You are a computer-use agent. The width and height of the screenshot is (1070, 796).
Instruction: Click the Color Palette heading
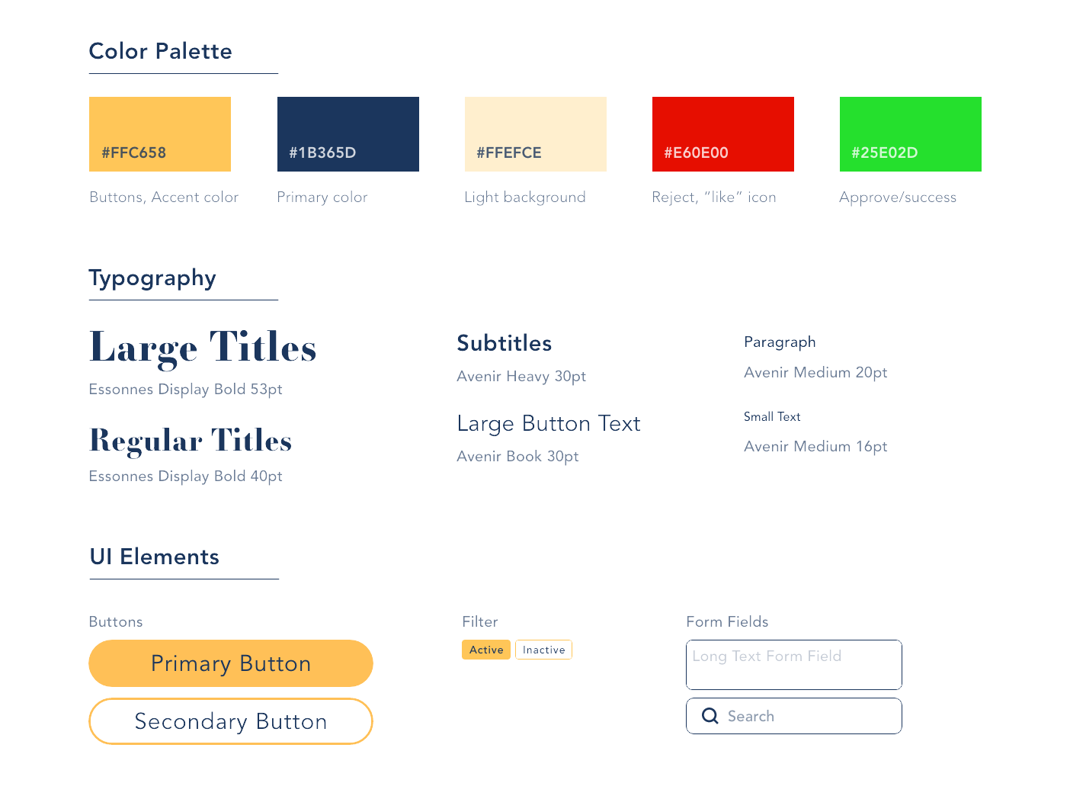coord(161,51)
